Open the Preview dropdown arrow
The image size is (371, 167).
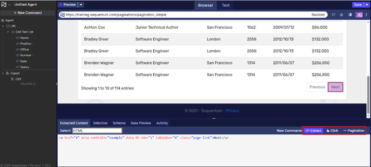pyautogui.click(x=81, y=5)
